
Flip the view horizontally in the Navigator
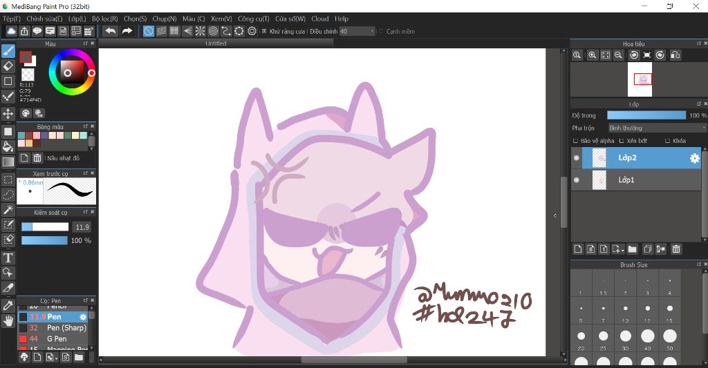(675, 55)
